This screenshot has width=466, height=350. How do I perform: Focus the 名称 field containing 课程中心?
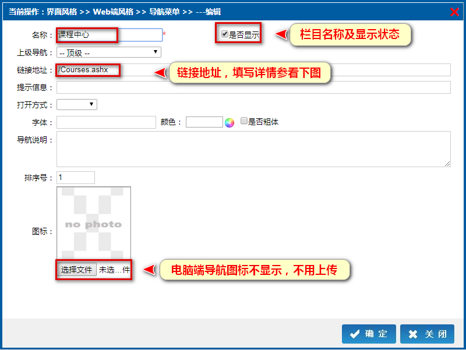[x=110, y=35]
